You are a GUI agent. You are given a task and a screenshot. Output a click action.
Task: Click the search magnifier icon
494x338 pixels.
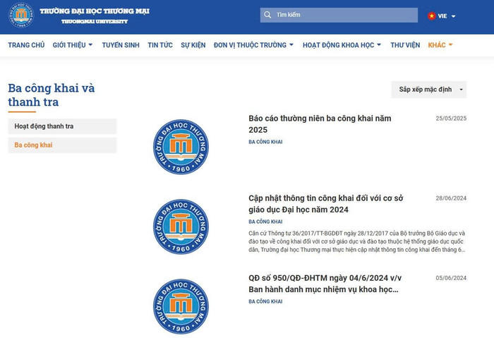pos(267,15)
